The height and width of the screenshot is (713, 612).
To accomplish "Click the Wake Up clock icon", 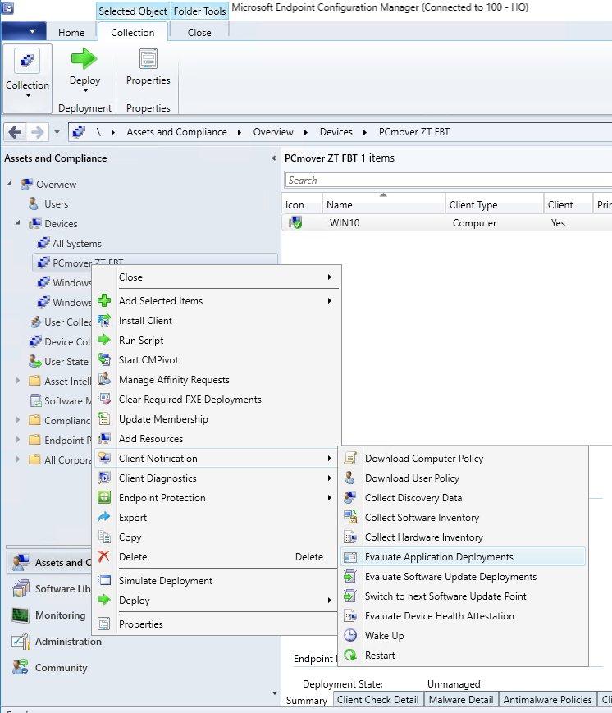I will pyautogui.click(x=350, y=635).
